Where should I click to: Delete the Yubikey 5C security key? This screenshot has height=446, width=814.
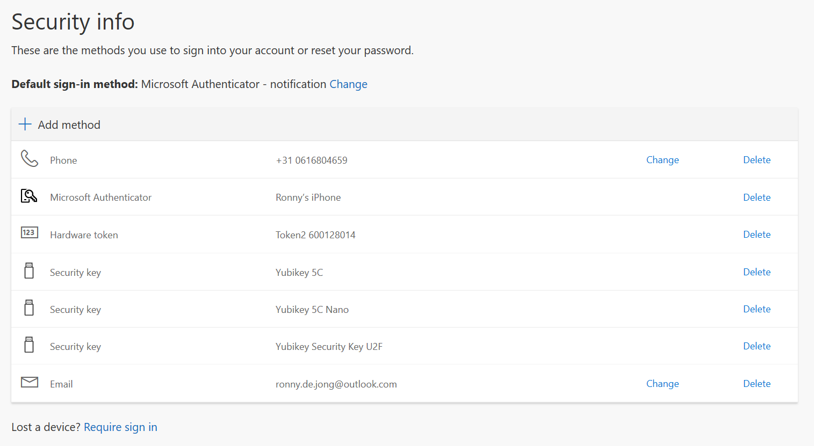tap(757, 272)
